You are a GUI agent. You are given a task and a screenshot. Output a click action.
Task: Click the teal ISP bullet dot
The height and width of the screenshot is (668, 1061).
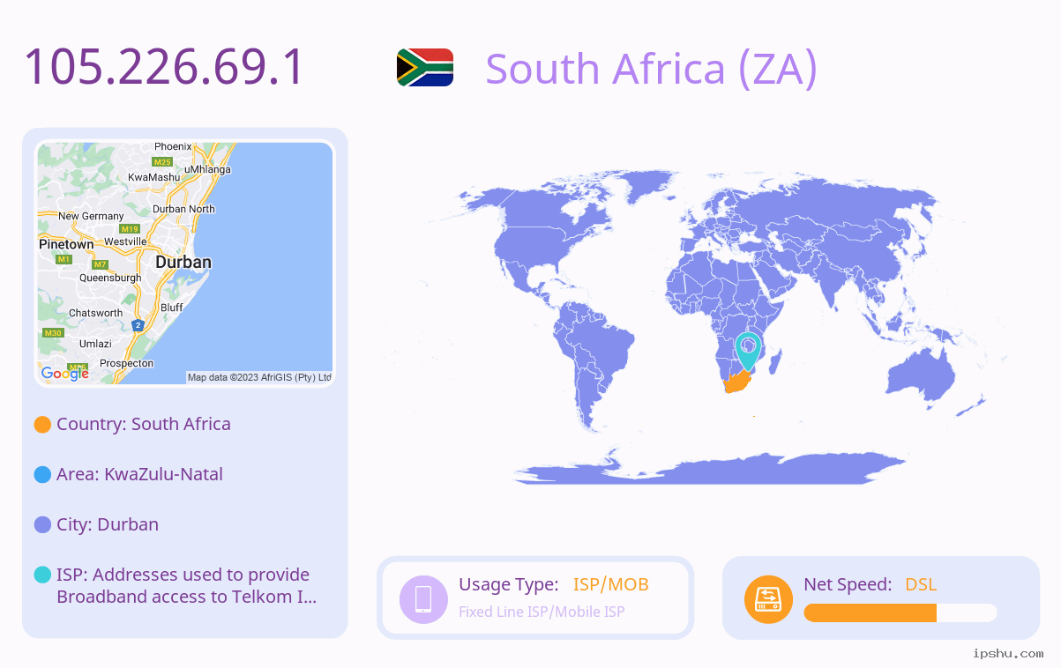[42, 575]
